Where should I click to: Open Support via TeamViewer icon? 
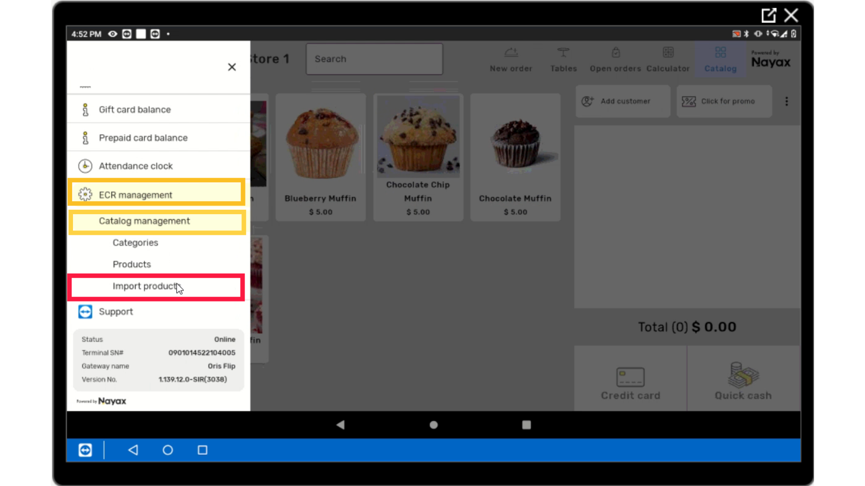click(x=85, y=312)
